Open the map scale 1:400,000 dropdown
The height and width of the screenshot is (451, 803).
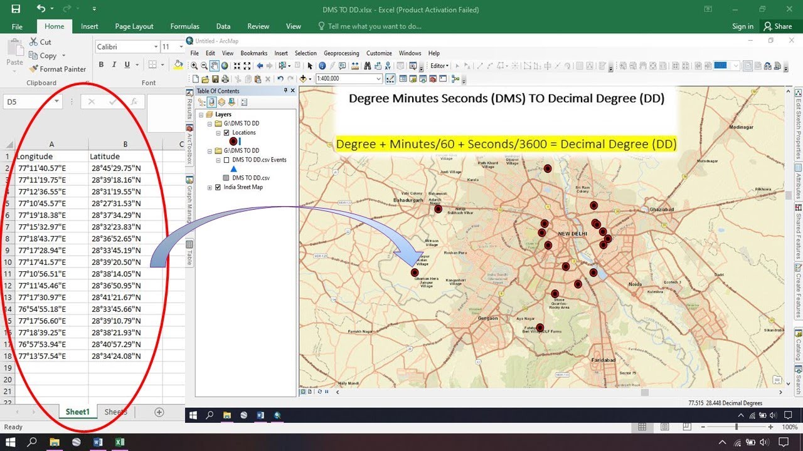pos(378,79)
